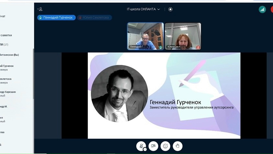Click Юлия Секлетова talking indicator
This screenshot has width=273, height=154.
click(x=94, y=18)
